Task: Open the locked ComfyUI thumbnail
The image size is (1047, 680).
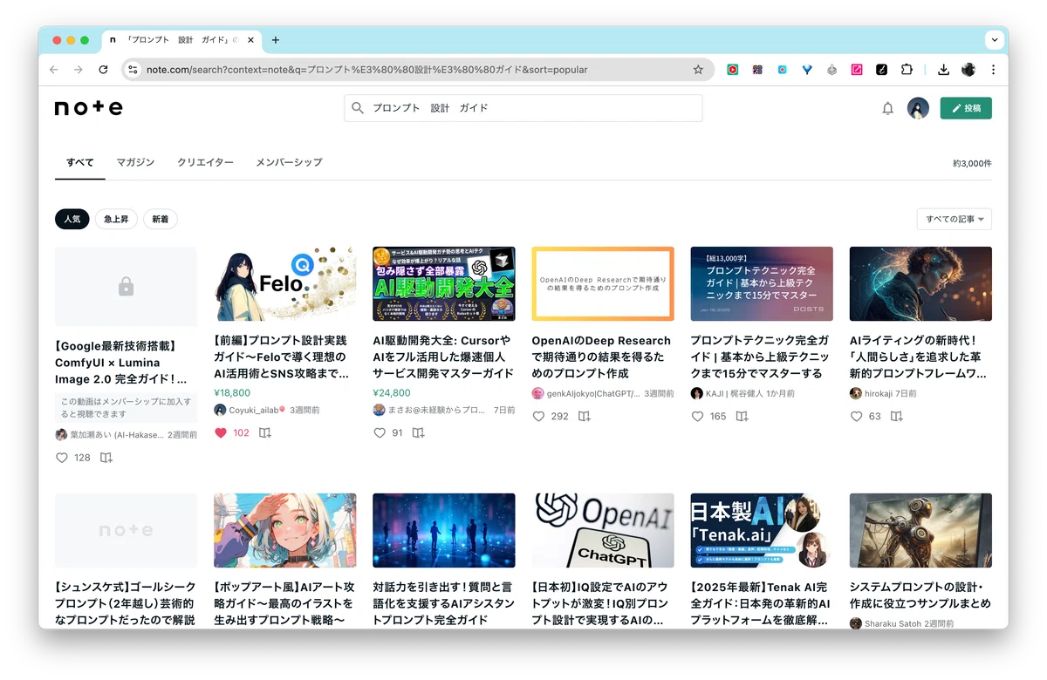Action: (x=126, y=287)
